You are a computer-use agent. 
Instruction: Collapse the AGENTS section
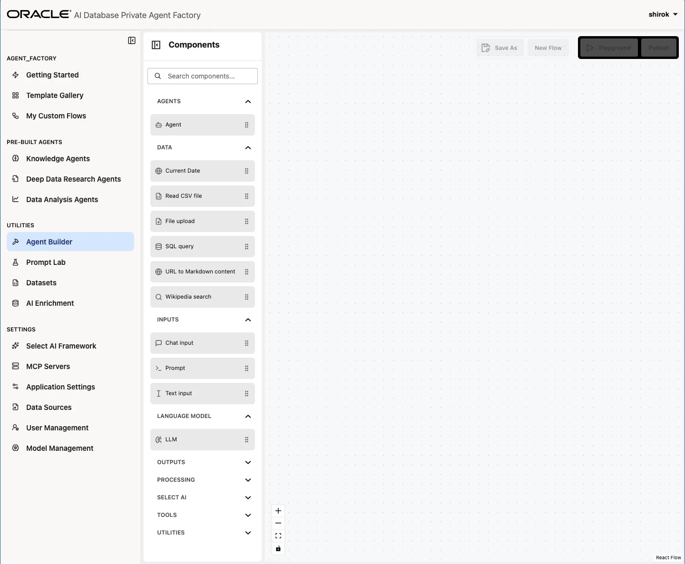[x=248, y=102]
